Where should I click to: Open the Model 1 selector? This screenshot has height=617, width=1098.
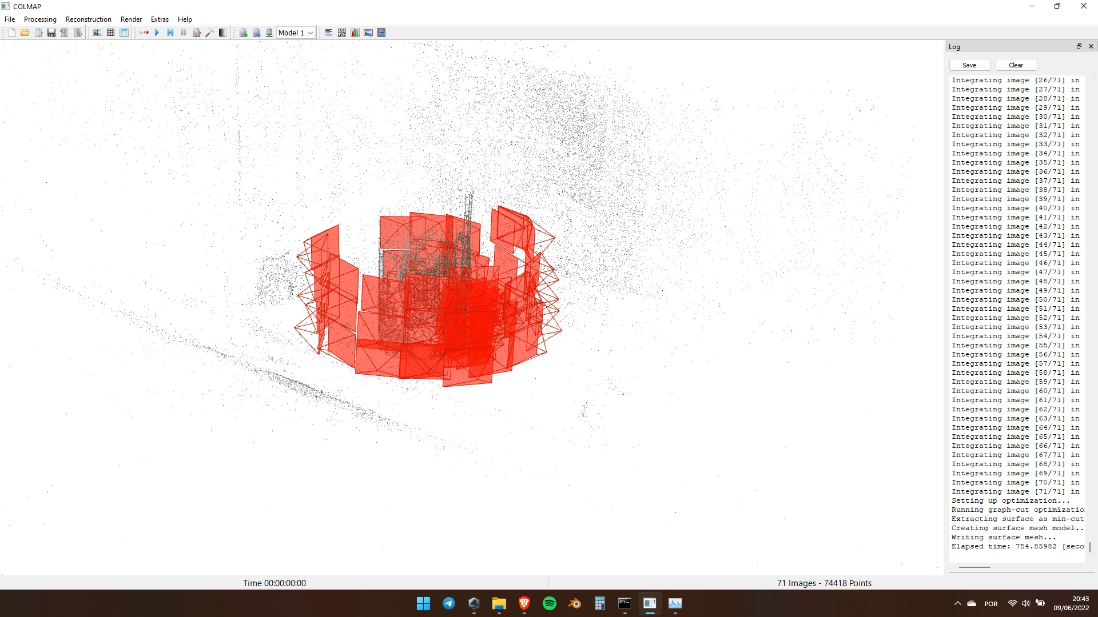pyautogui.click(x=296, y=33)
